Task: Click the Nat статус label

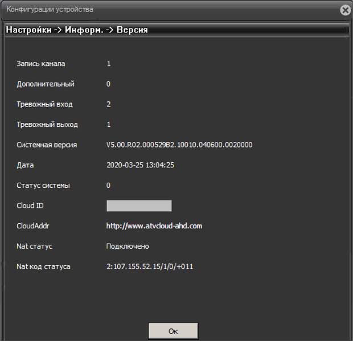Action: 34,246
